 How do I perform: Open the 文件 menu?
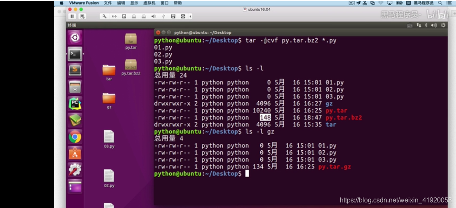108,2
